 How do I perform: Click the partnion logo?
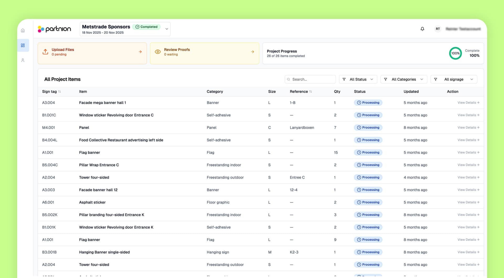(54, 29)
